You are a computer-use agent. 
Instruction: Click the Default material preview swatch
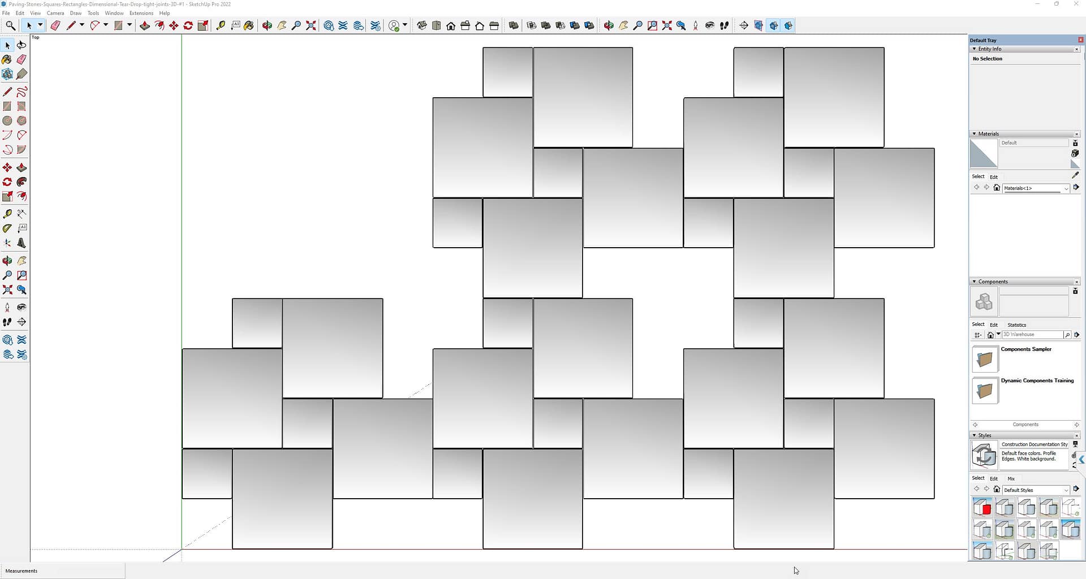coord(984,154)
